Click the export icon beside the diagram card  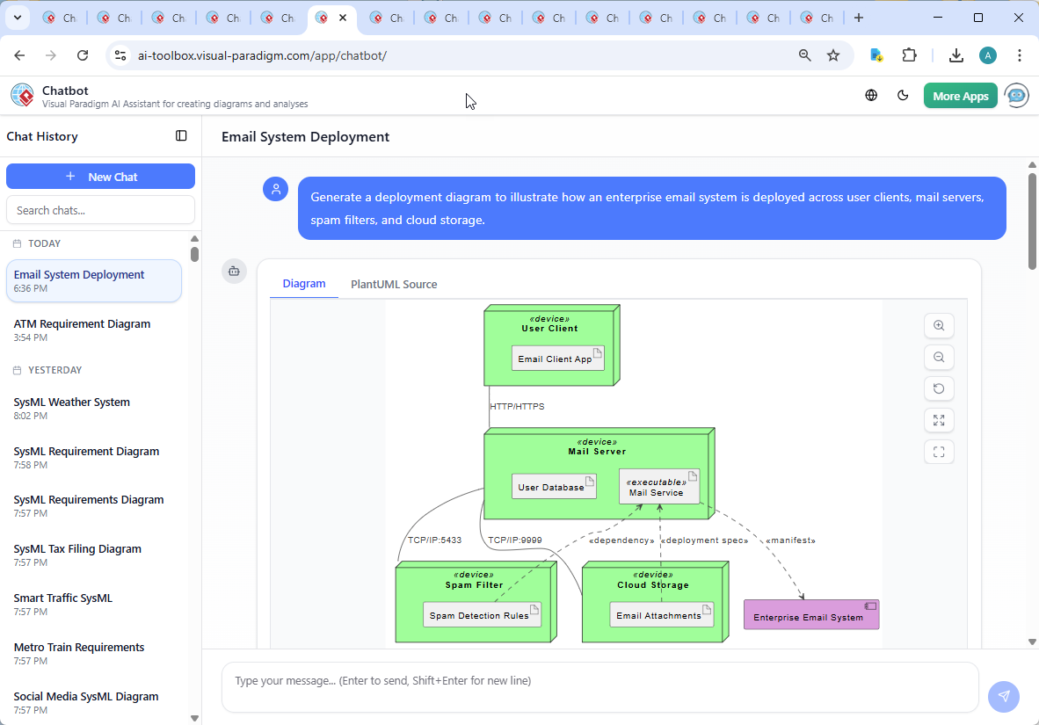pyautogui.click(x=234, y=272)
